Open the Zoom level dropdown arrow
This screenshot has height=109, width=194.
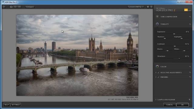143,7
